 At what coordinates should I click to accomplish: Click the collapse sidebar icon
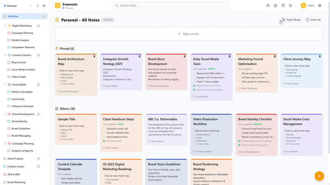(x=38, y=6)
